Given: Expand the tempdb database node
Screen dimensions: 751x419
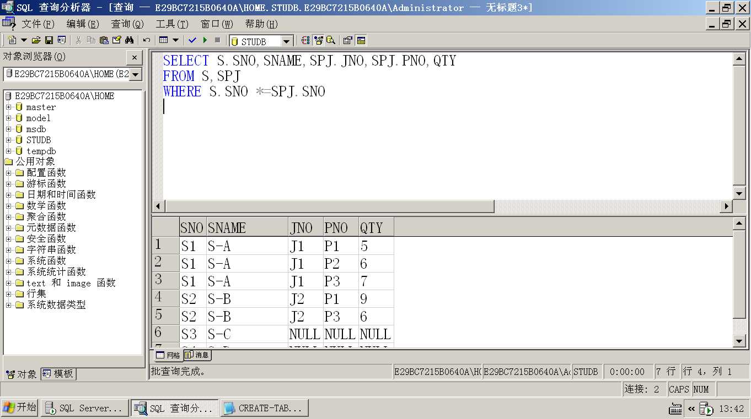Looking at the screenshot, I should coord(8,151).
